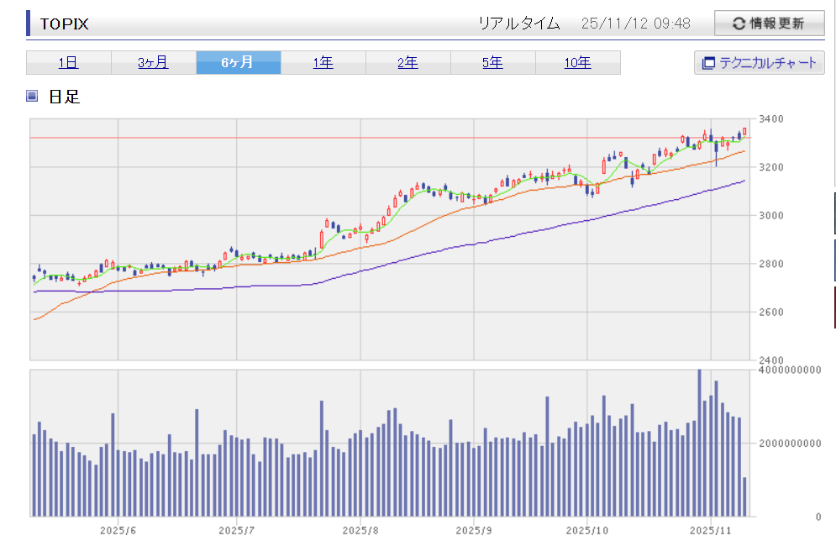Click the 2800 price axis label
This screenshot has height=541, width=836.
coord(771,264)
